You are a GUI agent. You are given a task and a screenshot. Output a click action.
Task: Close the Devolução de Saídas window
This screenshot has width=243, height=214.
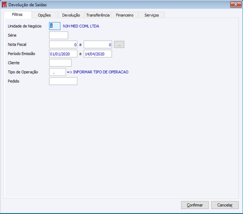[236, 4]
